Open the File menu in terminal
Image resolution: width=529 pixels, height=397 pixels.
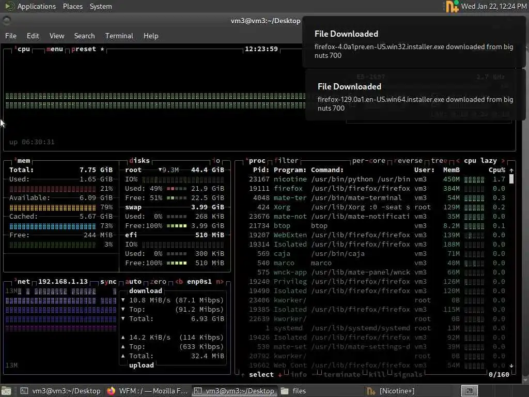[11, 36]
